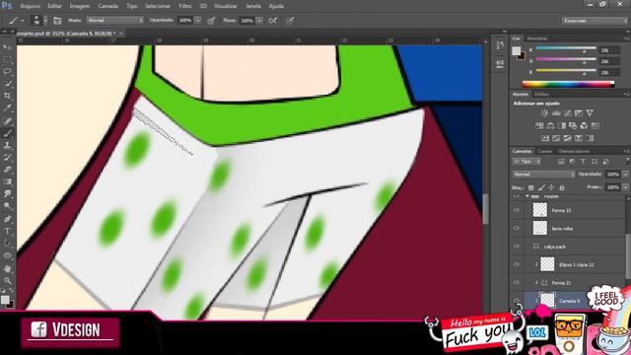Open the brush Modo blending dropdown

click(115, 20)
